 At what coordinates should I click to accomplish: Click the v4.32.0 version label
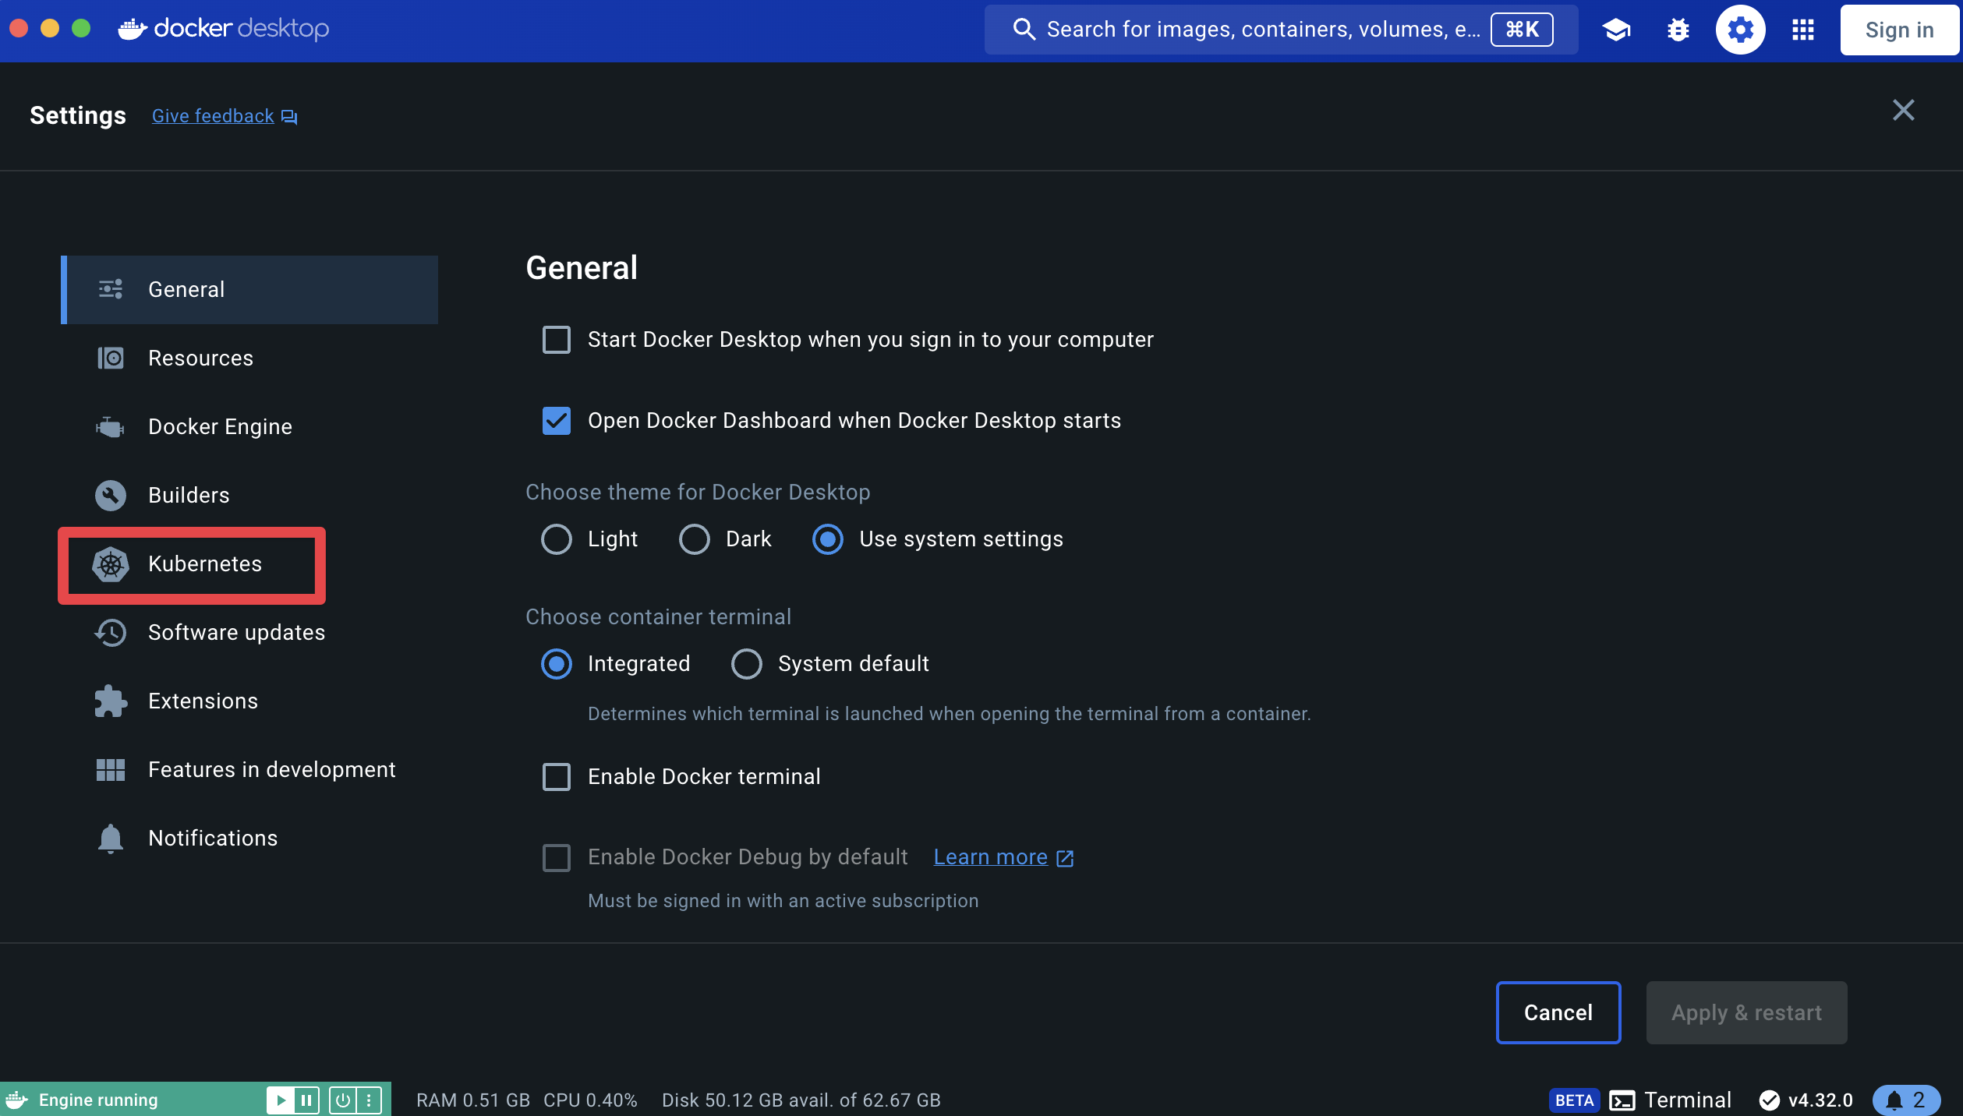click(x=1820, y=1100)
